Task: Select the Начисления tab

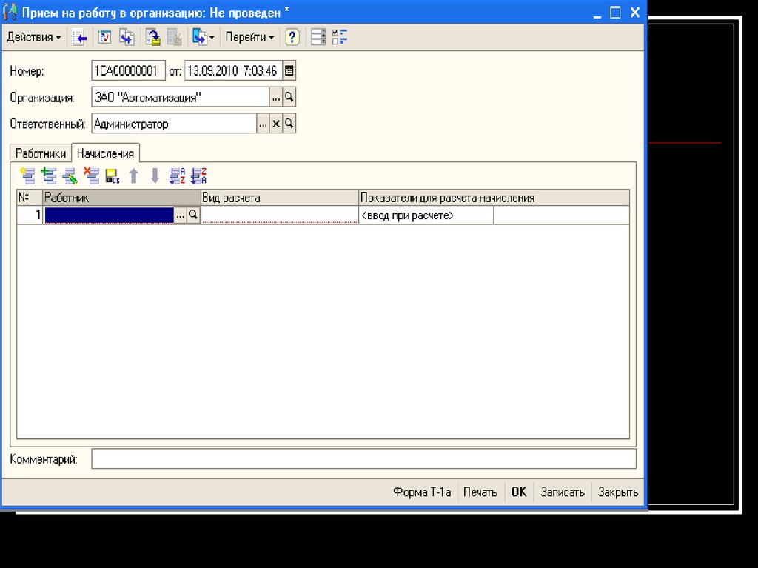Action: coord(105,153)
